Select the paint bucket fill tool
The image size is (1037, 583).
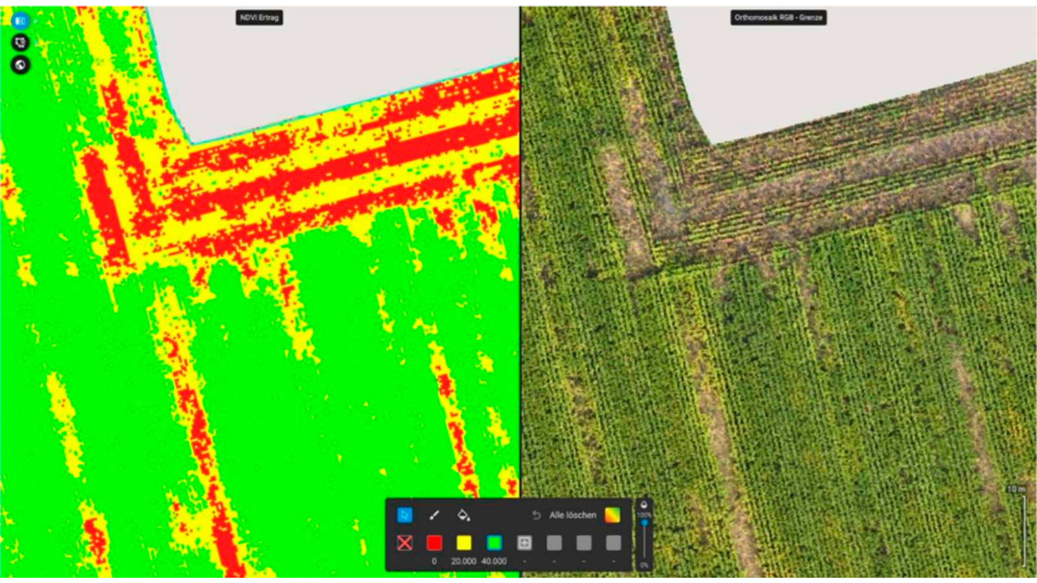[463, 515]
